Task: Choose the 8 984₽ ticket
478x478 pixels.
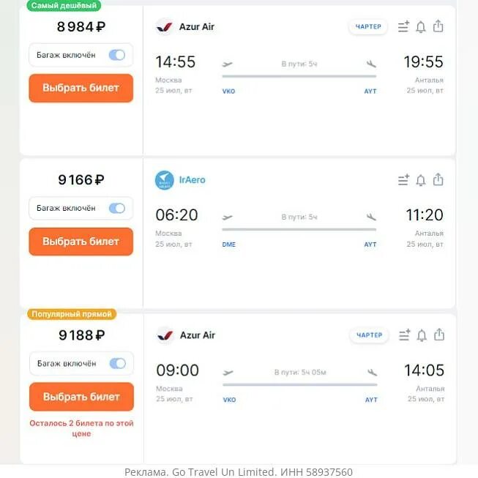Action: pyautogui.click(x=81, y=88)
